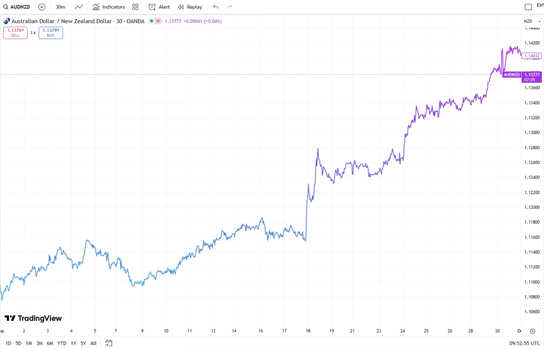Toggle the layout checkbox in the top-right toolbar
The height and width of the screenshot is (349, 544).
pos(528,7)
